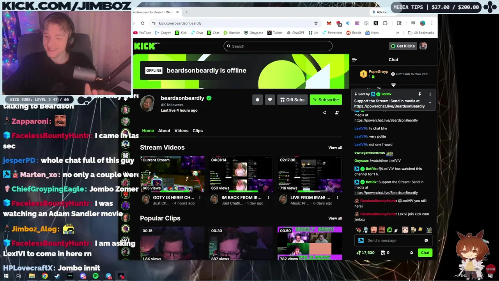Open the YouTube bookmark

(x=142, y=33)
